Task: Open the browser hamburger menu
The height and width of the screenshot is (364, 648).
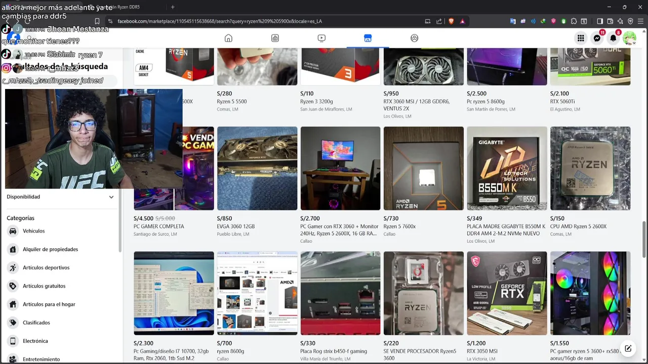Action: 640,21
